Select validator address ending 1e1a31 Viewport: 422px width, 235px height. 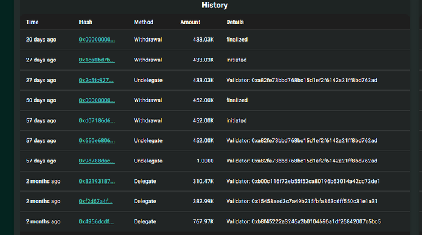(x=315, y=202)
